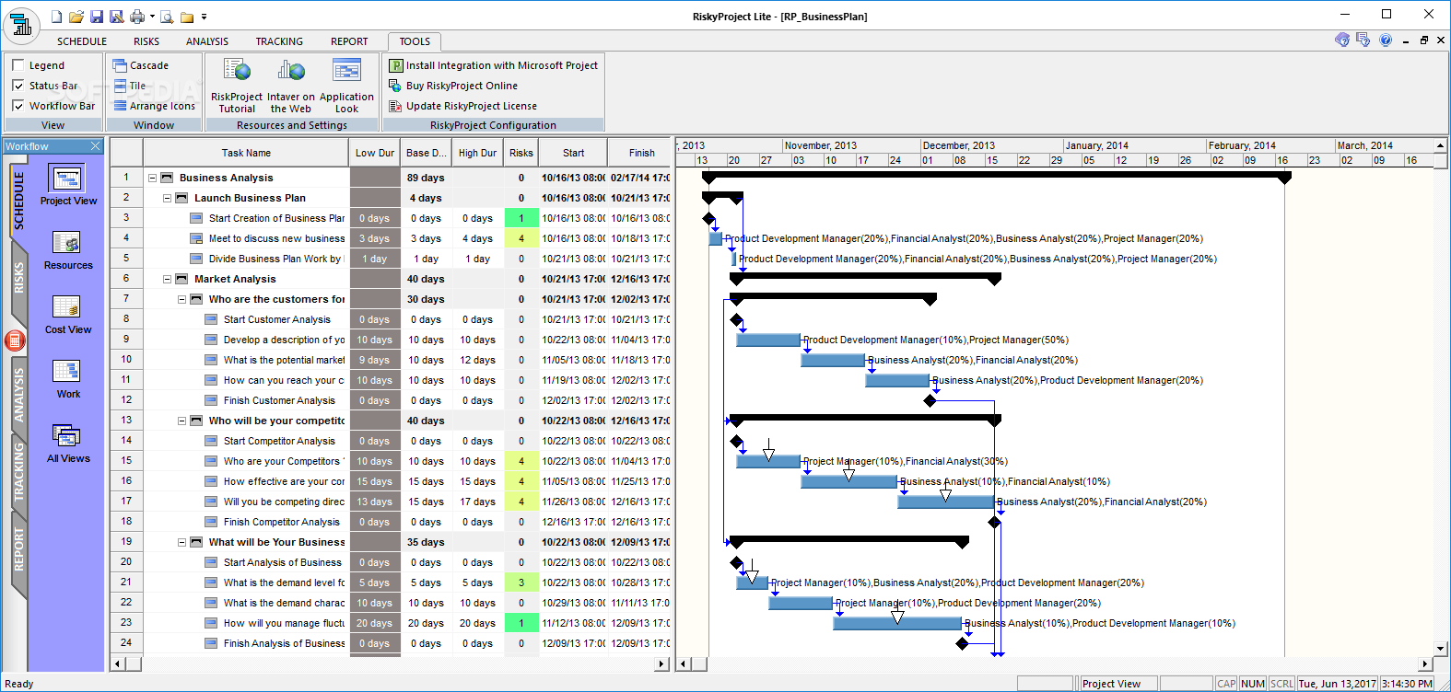Enable the Legend checkbox

click(18, 65)
